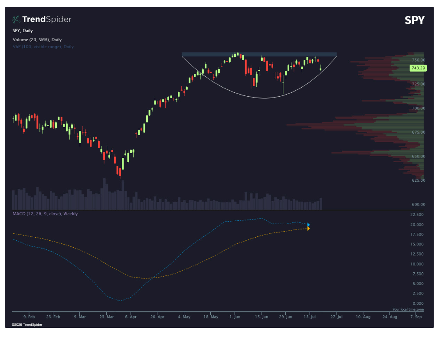This screenshot has height=337, width=435.
Task: Click Your local time zone link
Action: pyautogui.click(x=408, y=309)
